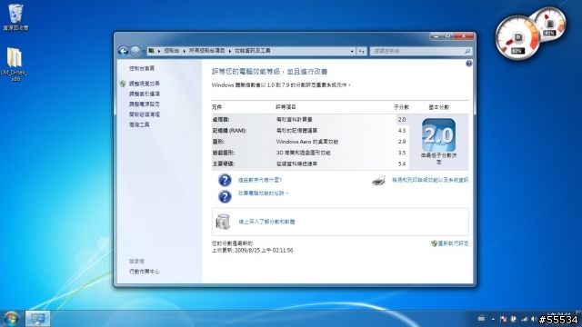Open the Action Center flag tray icon
Image resolution: width=582 pixels, height=327 pixels.
click(x=503, y=319)
